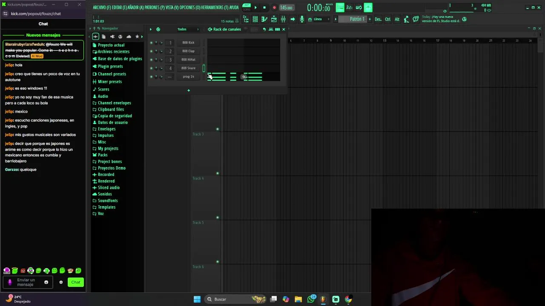Toggle step/piano roll view icon in channel rack
545x306 pixels.
click(x=278, y=29)
